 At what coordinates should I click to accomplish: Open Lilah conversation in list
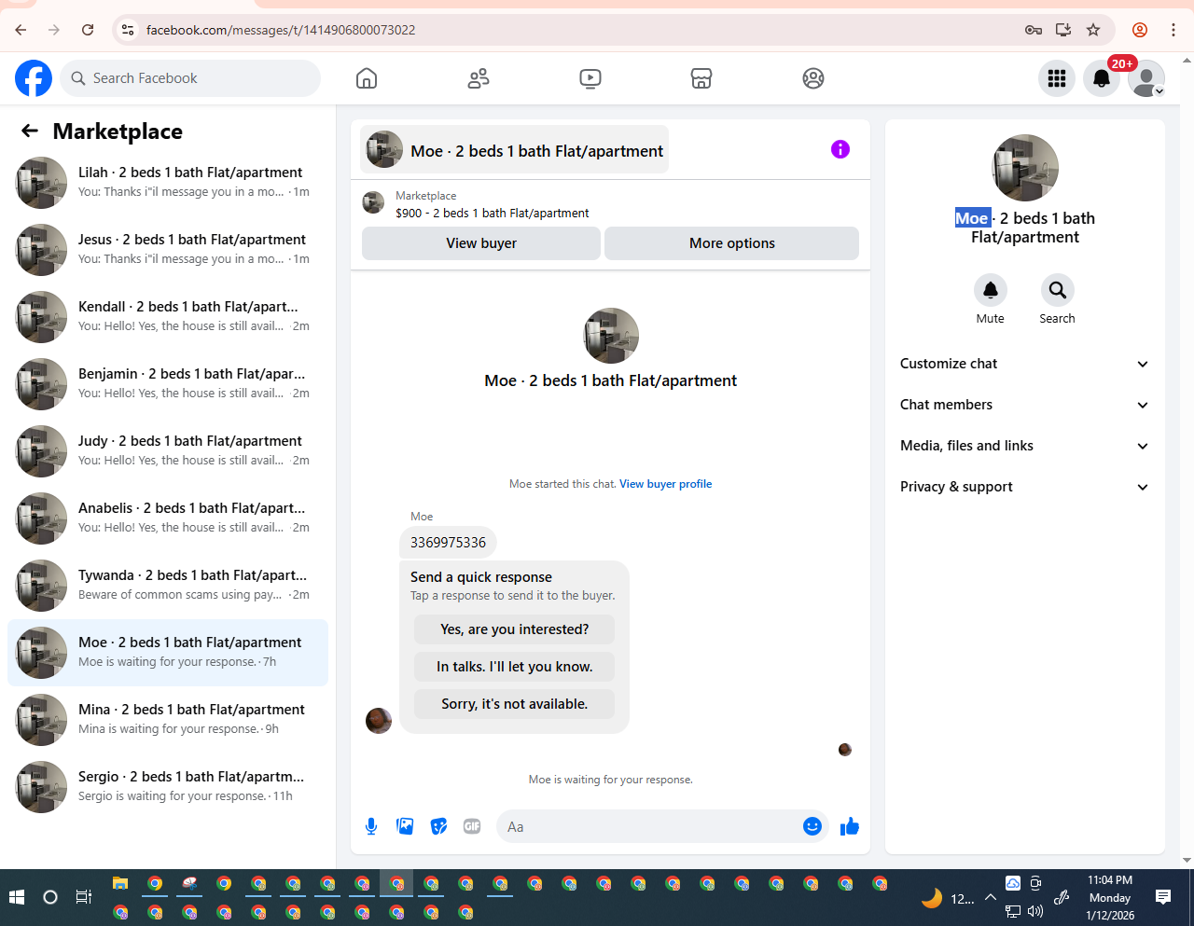pyautogui.click(x=168, y=183)
